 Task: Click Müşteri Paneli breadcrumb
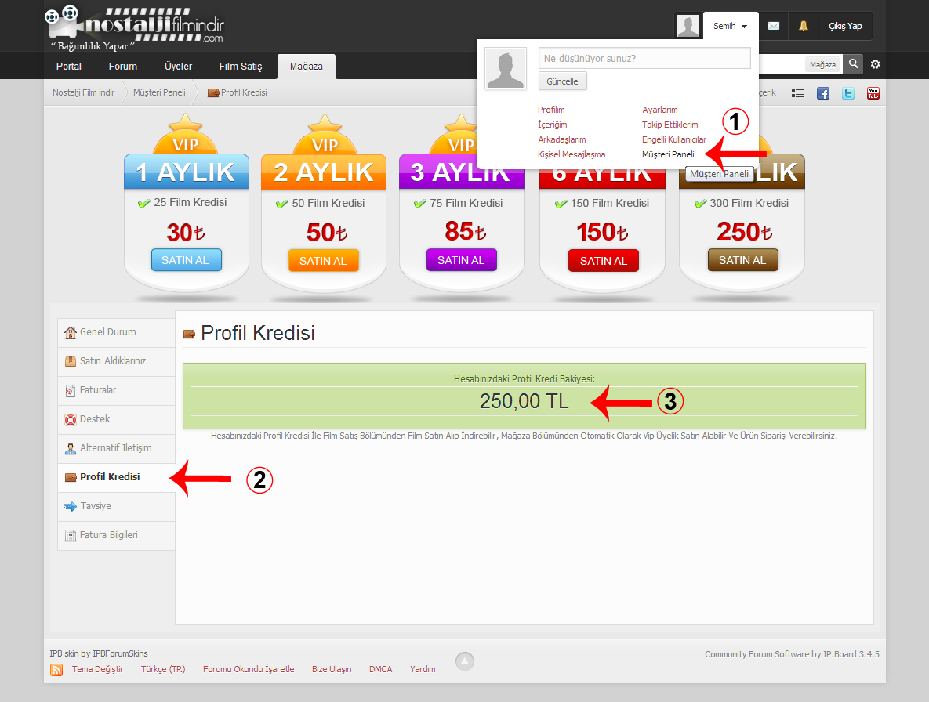(x=159, y=92)
